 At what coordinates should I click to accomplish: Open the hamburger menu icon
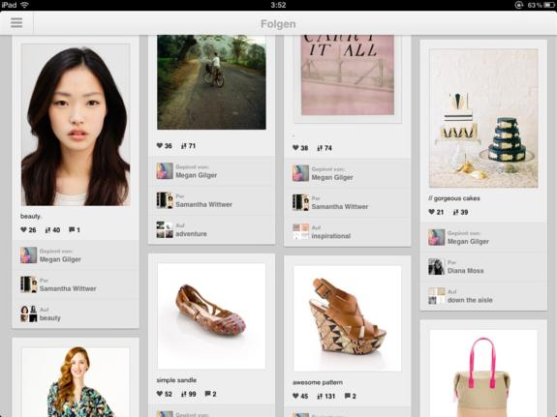tap(16, 22)
